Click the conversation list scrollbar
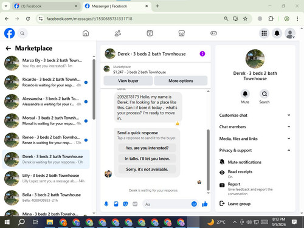The height and width of the screenshot is (228, 304). tap(94, 89)
